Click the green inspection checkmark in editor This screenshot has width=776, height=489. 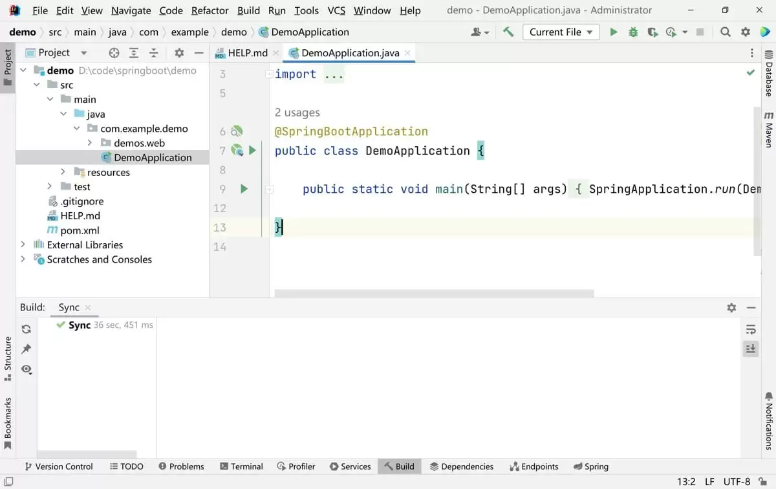click(x=751, y=72)
